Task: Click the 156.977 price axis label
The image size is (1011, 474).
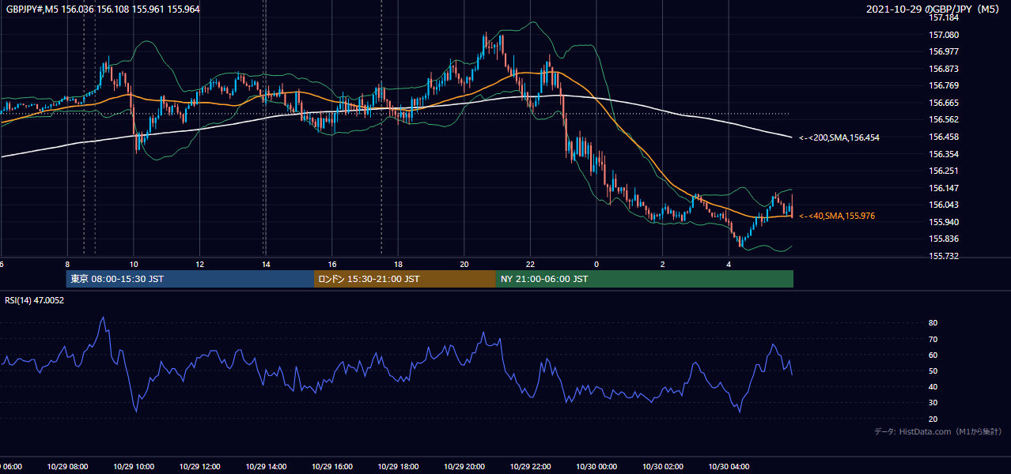Action: [x=944, y=51]
